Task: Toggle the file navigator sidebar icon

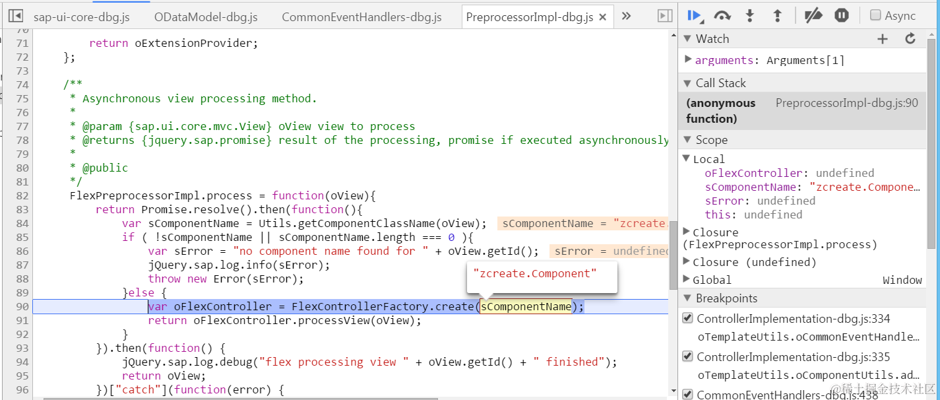Action: pos(16,16)
